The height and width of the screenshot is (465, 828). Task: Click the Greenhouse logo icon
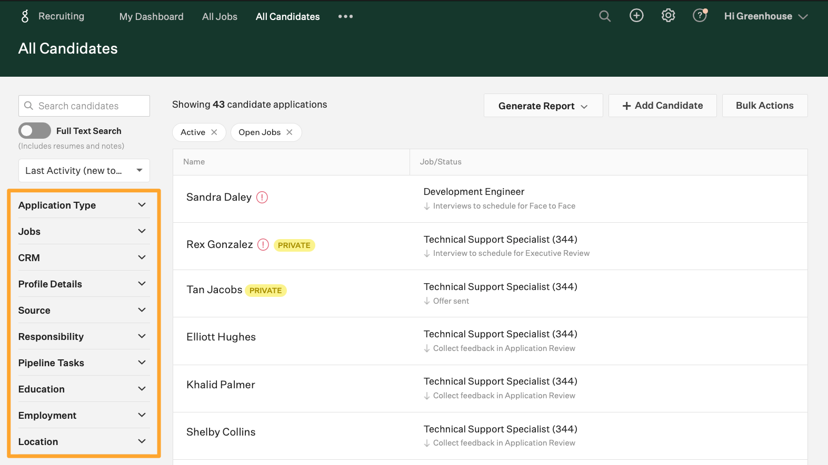[25, 16]
